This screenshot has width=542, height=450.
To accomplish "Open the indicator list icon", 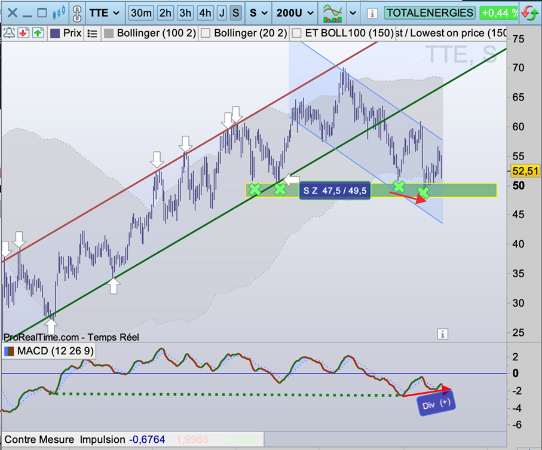I will [92, 33].
